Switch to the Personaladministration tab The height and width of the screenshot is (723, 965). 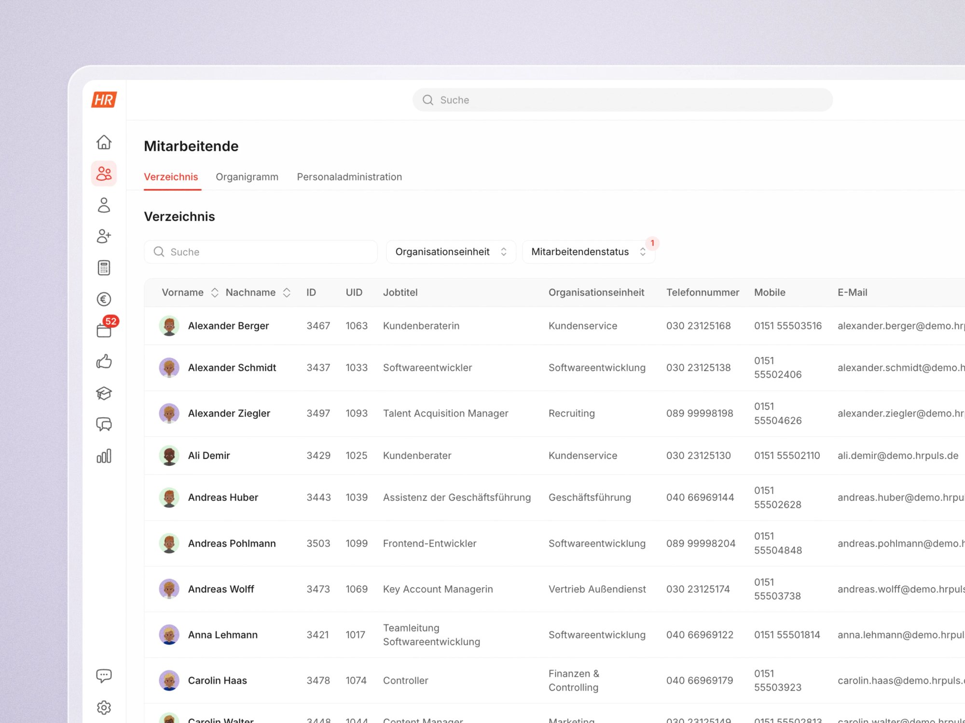coord(349,177)
